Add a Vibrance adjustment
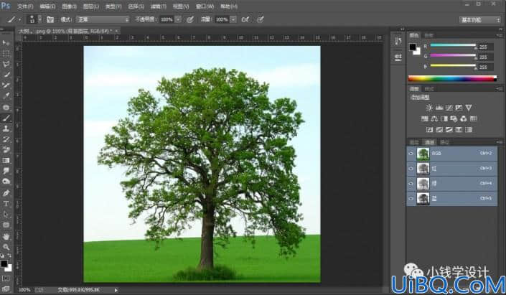The width and height of the screenshot is (506, 295). tap(469, 108)
